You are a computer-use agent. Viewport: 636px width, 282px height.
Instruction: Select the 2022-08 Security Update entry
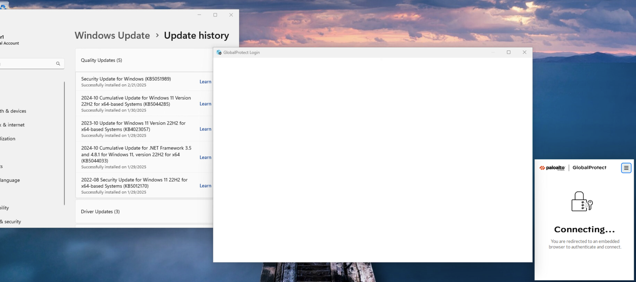[144, 186]
